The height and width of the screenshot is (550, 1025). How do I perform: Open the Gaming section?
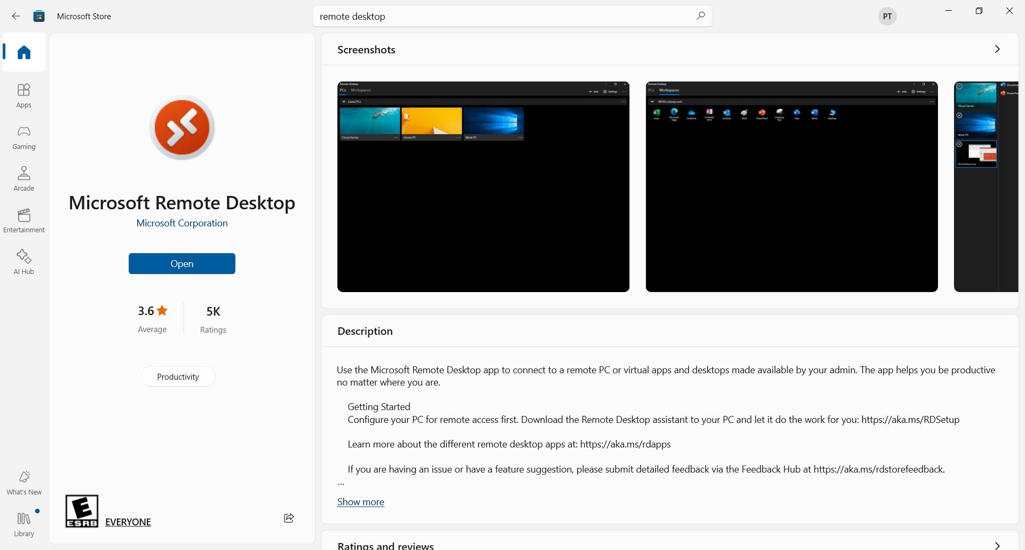(x=24, y=137)
